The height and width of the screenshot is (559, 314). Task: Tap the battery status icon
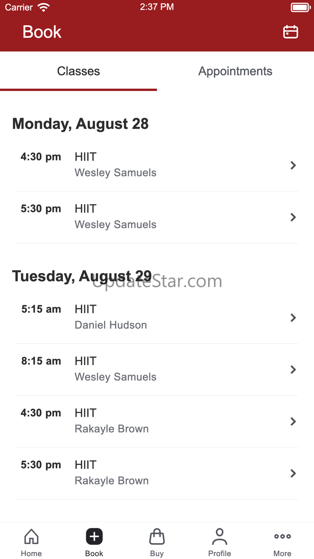[300, 7]
